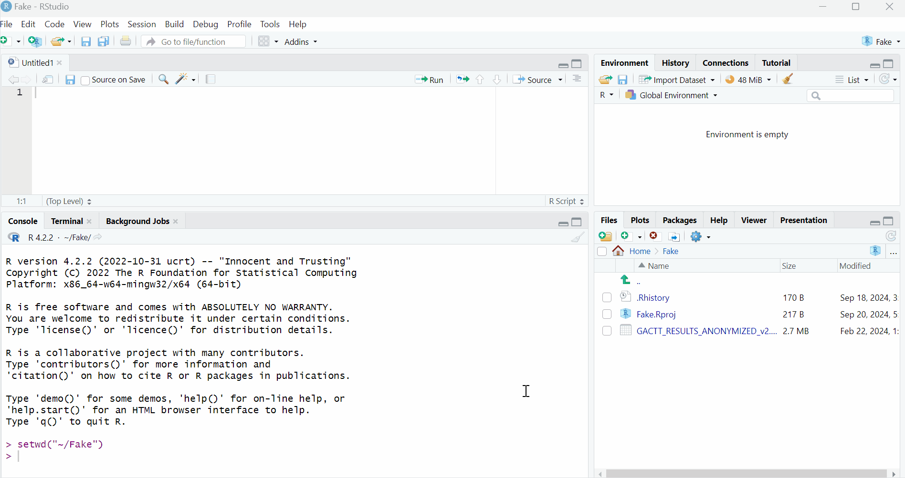Click the Re-run previous code region icon
Image resolution: width=905 pixels, height=478 pixels.
click(x=463, y=79)
